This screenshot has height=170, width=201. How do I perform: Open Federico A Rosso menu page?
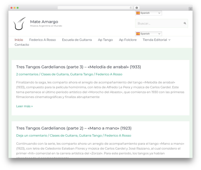[x=43, y=40]
